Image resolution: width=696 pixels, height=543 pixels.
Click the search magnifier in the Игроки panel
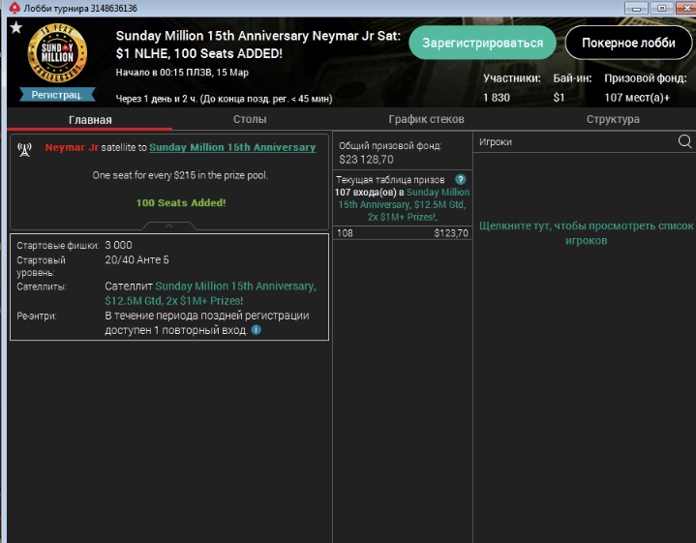pos(685,141)
